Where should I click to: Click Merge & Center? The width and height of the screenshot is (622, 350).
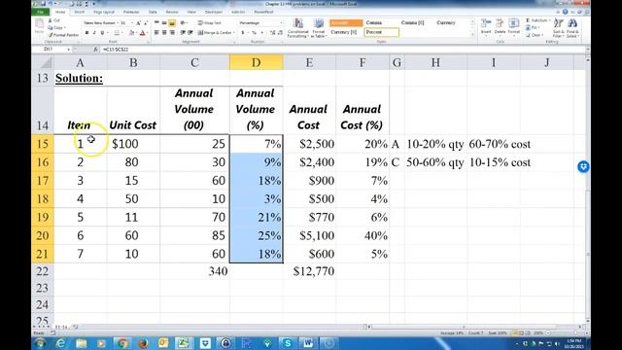[215, 32]
